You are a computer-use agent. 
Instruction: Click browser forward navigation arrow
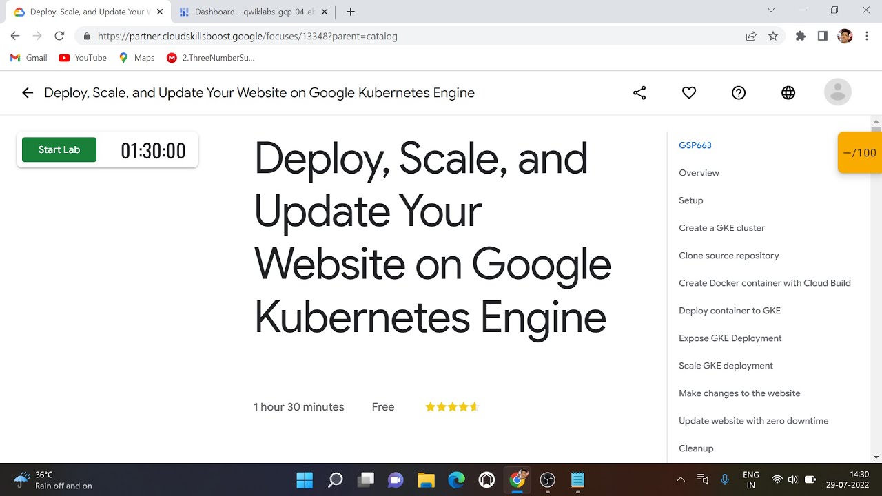click(37, 36)
